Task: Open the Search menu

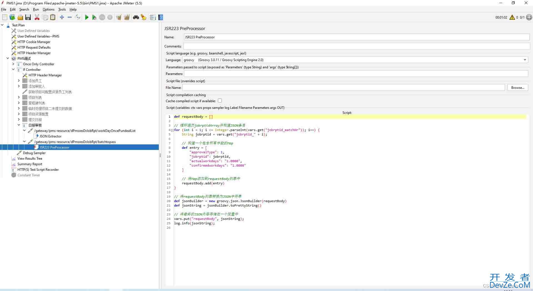Action: click(x=24, y=9)
